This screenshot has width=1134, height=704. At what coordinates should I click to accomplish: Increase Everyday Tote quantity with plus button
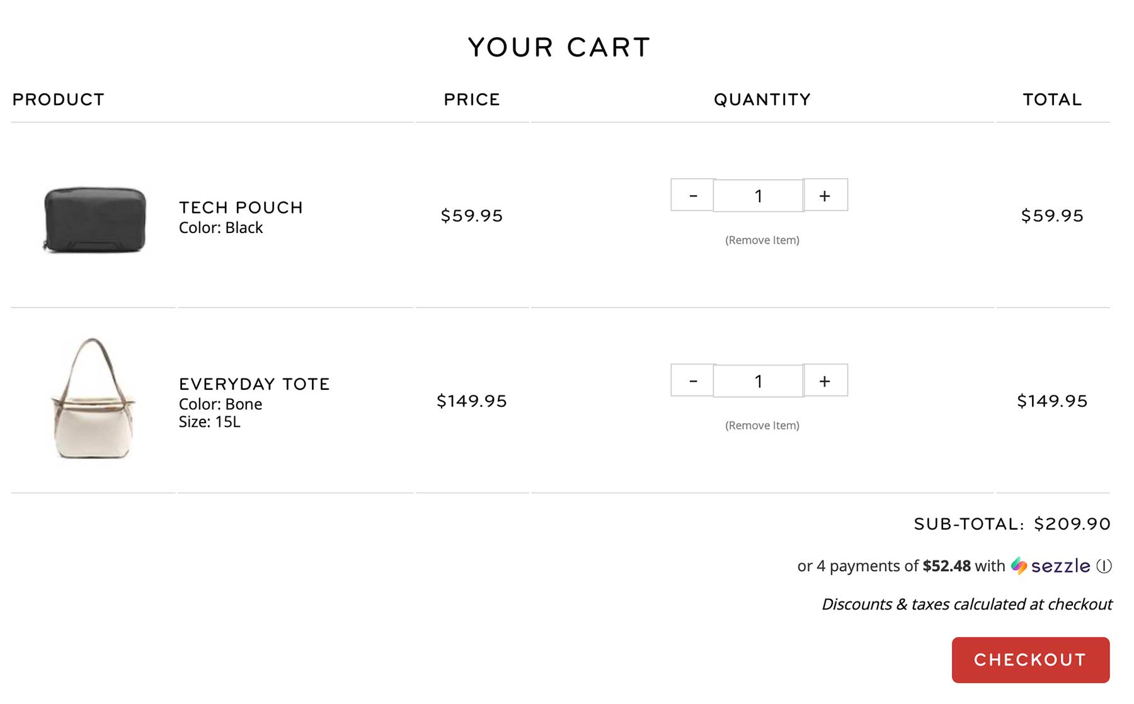pos(825,380)
